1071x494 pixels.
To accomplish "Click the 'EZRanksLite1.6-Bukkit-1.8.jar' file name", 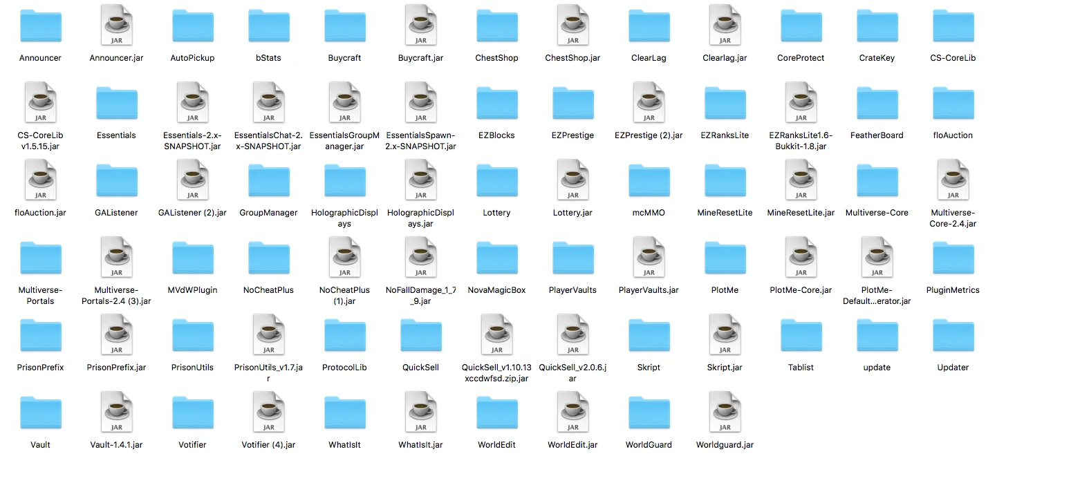I will [801, 141].
